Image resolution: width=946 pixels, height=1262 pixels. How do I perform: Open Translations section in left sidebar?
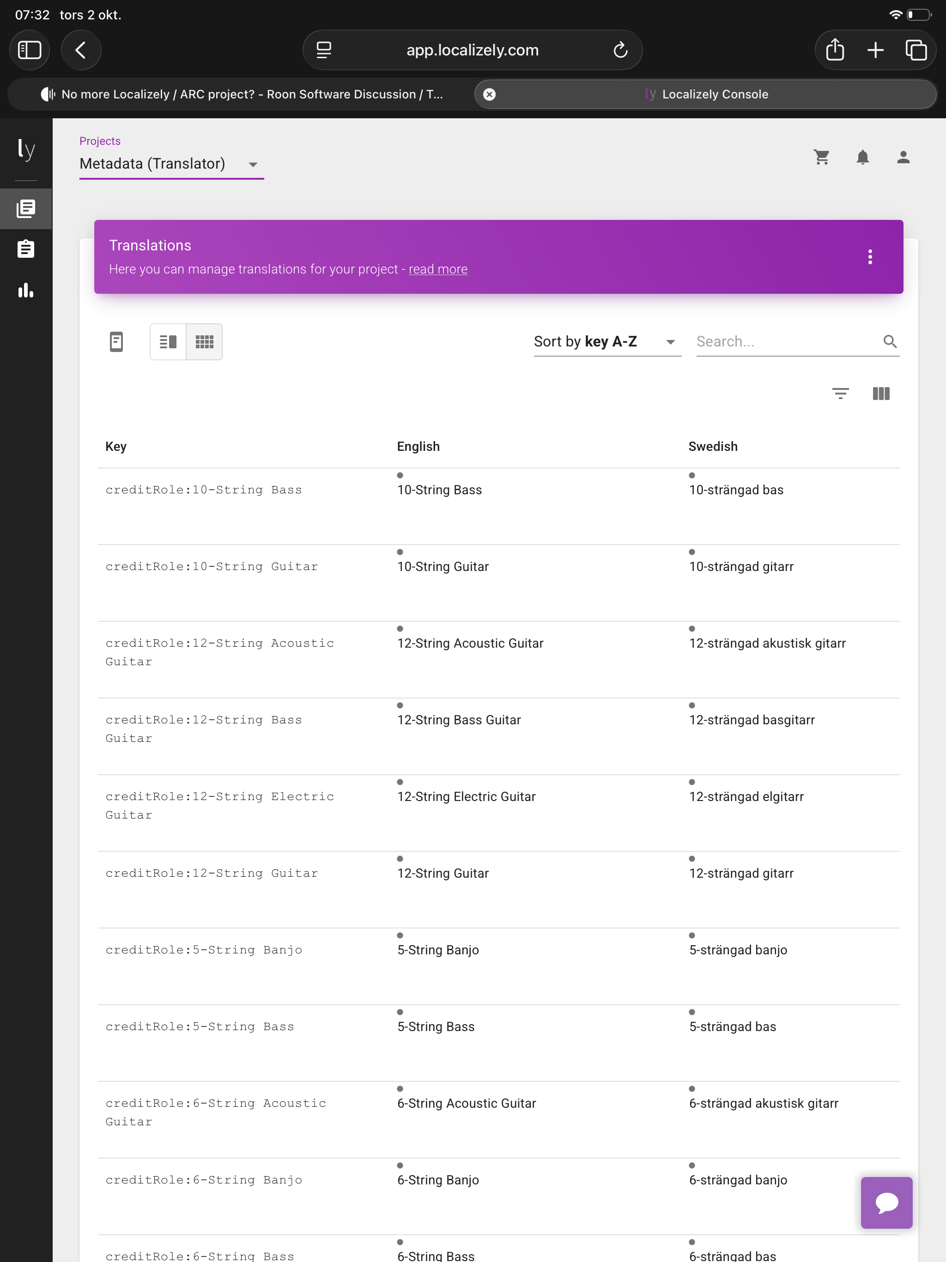pos(26,209)
